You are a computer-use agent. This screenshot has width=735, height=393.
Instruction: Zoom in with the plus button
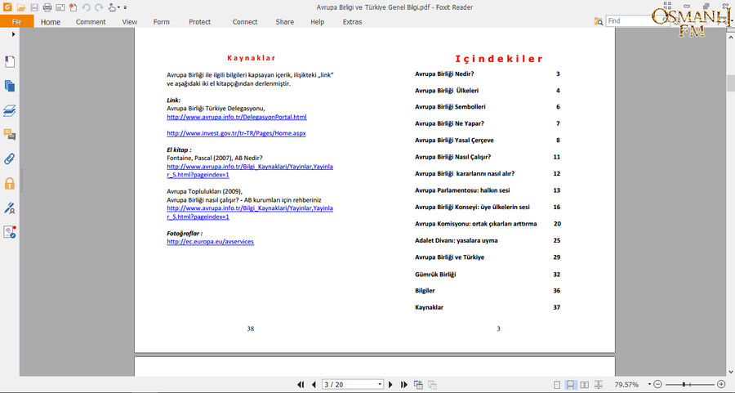(x=721, y=385)
